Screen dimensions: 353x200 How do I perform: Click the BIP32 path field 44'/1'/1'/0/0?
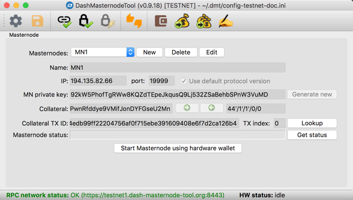pyautogui.click(x=256, y=109)
